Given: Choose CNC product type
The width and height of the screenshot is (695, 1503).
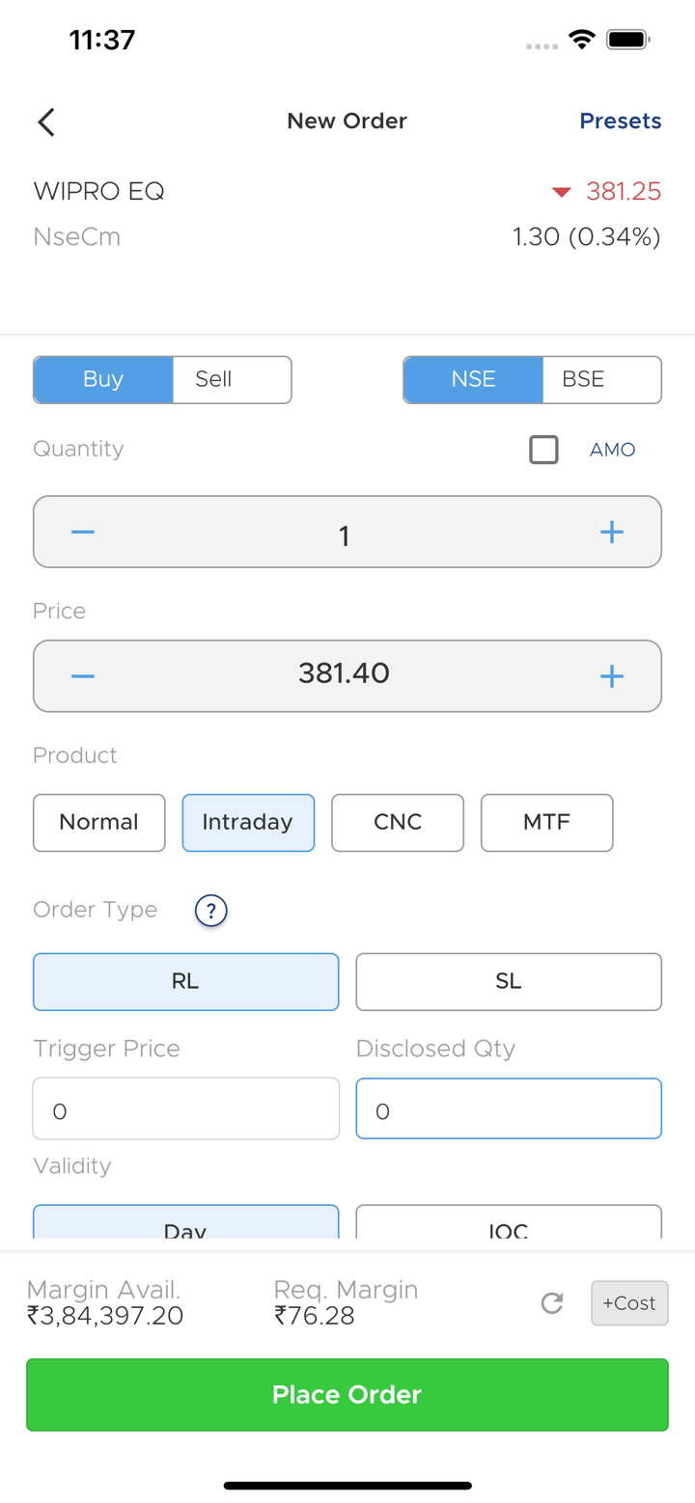Looking at the screenshot, I should point(398,823).
